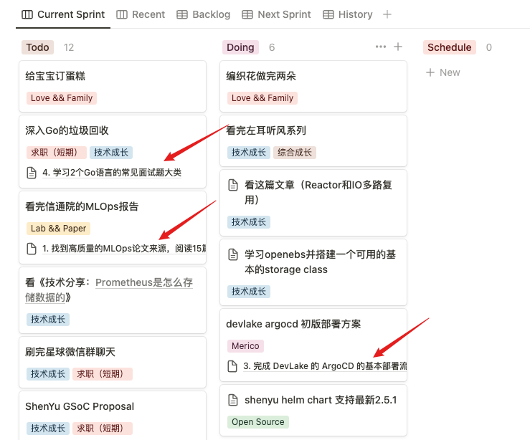530x440 pixels.
Task: Click page icon on shenyu helm chart card
Action: pyautogui.click(x=233, y=400)
